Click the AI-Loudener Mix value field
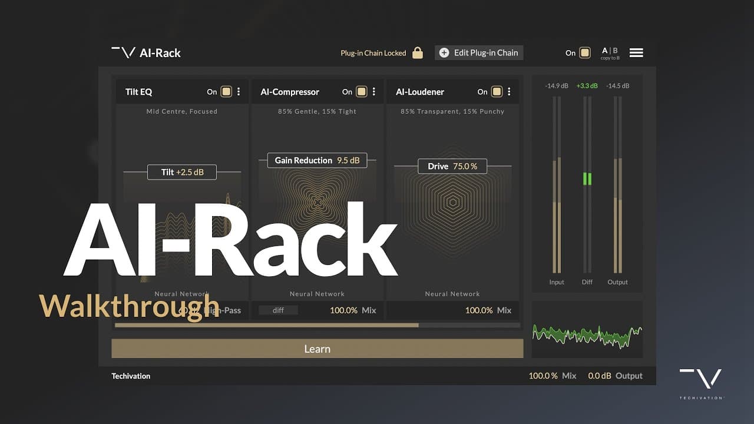The height and width of the screenshot is (424, 754). click(488, 310)
